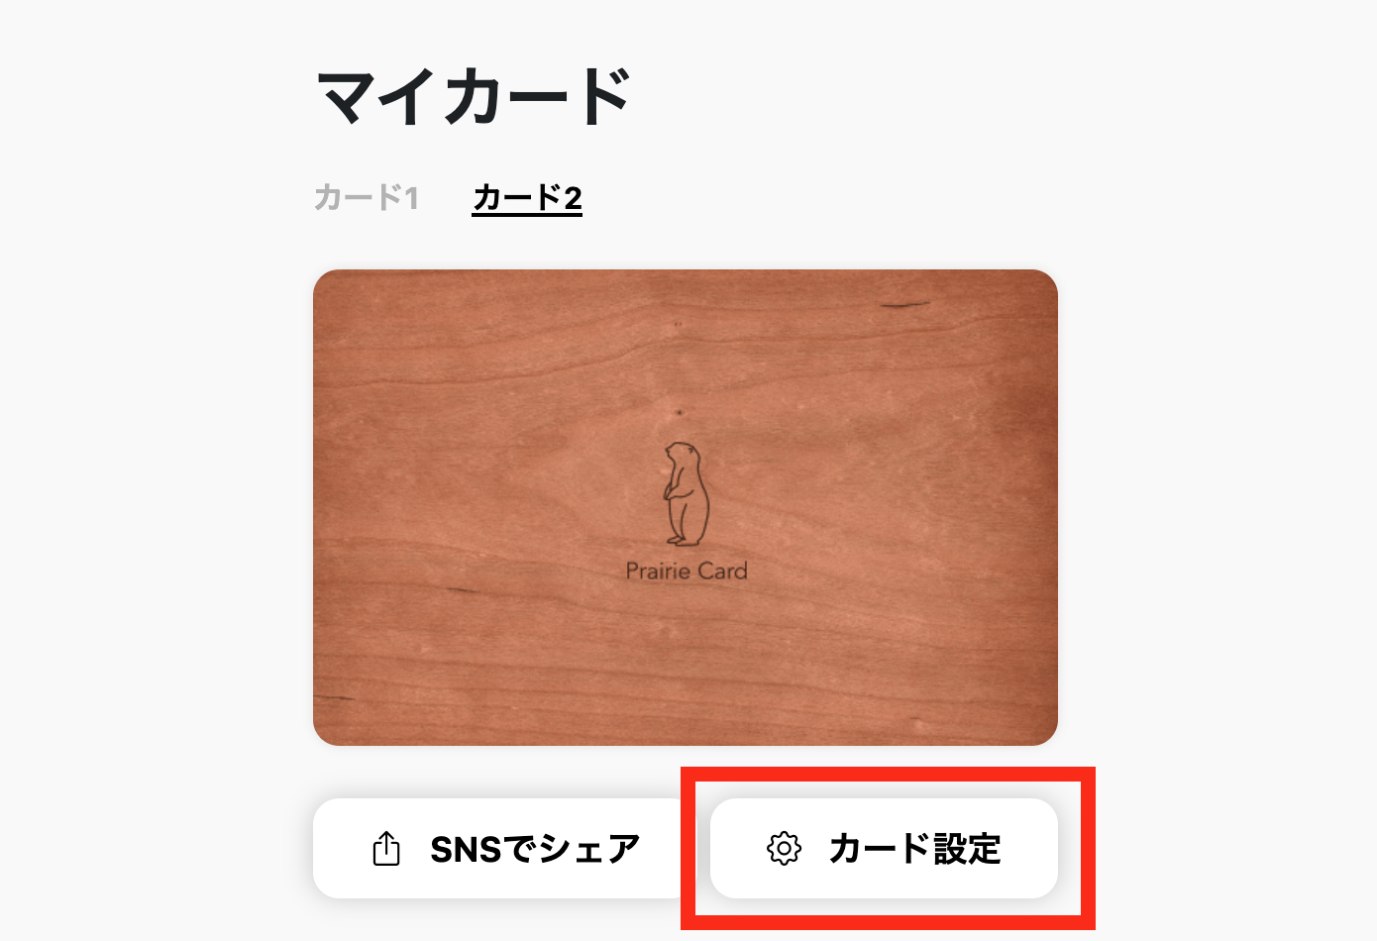
Task: Open the カード設定 button
Action: tap(884, 849)
